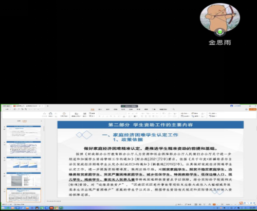This screenshot has width=257, height=211.
Task: Open the 插入 ribbon tab
Action: pos(100,109)
